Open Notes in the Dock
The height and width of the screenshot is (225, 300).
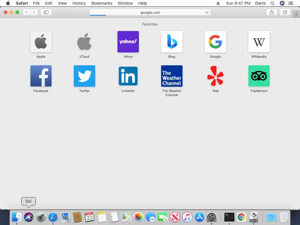(102, 217)
